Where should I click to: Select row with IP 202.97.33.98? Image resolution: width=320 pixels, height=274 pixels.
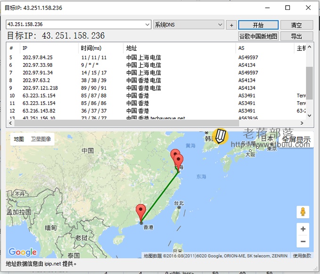coord(156,65)
